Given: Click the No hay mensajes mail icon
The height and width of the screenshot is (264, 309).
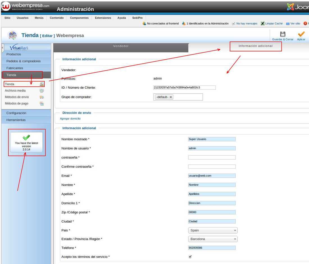Looking at the screenshot, I should (x=233, y=24).
